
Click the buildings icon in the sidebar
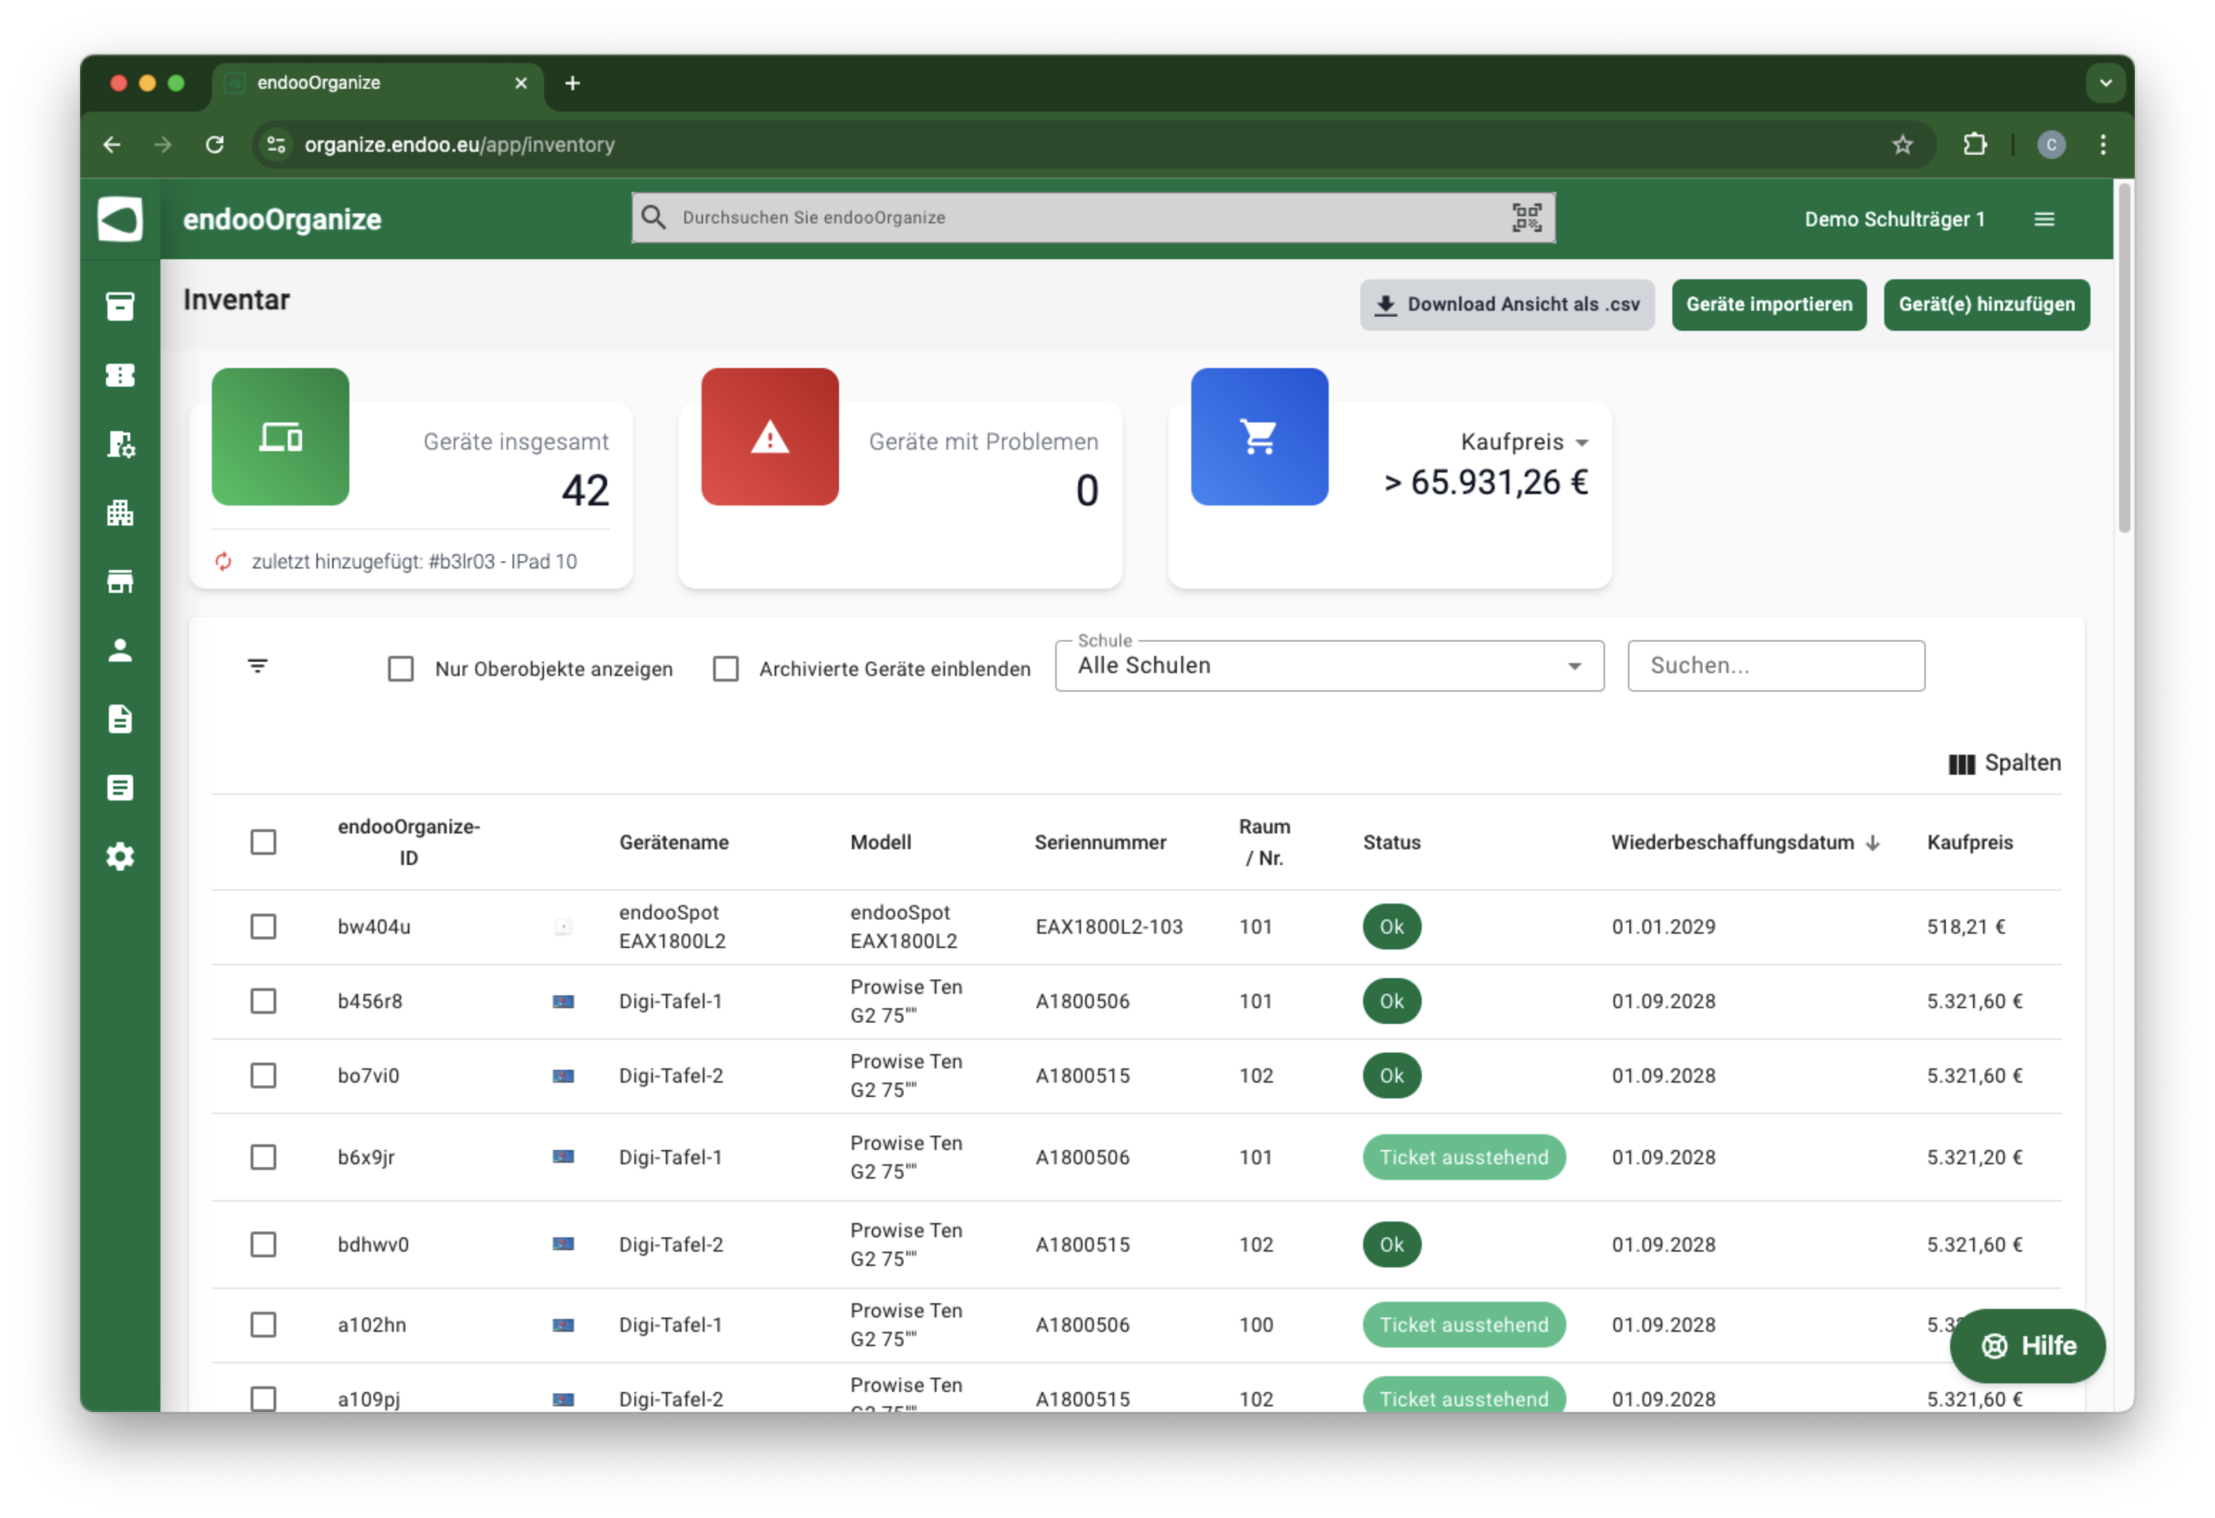coord(120,513)
